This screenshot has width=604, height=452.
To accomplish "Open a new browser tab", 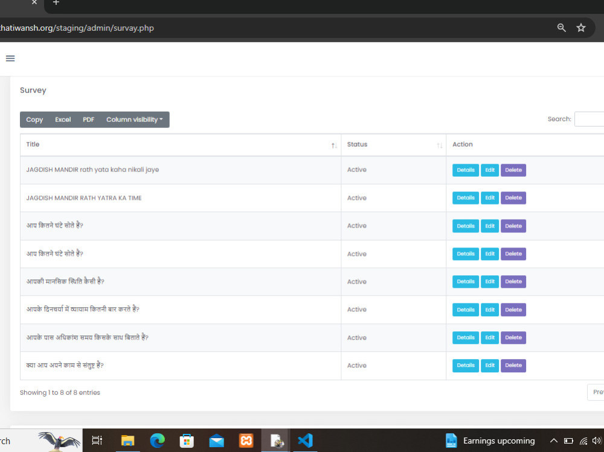I will coord(56,2).
